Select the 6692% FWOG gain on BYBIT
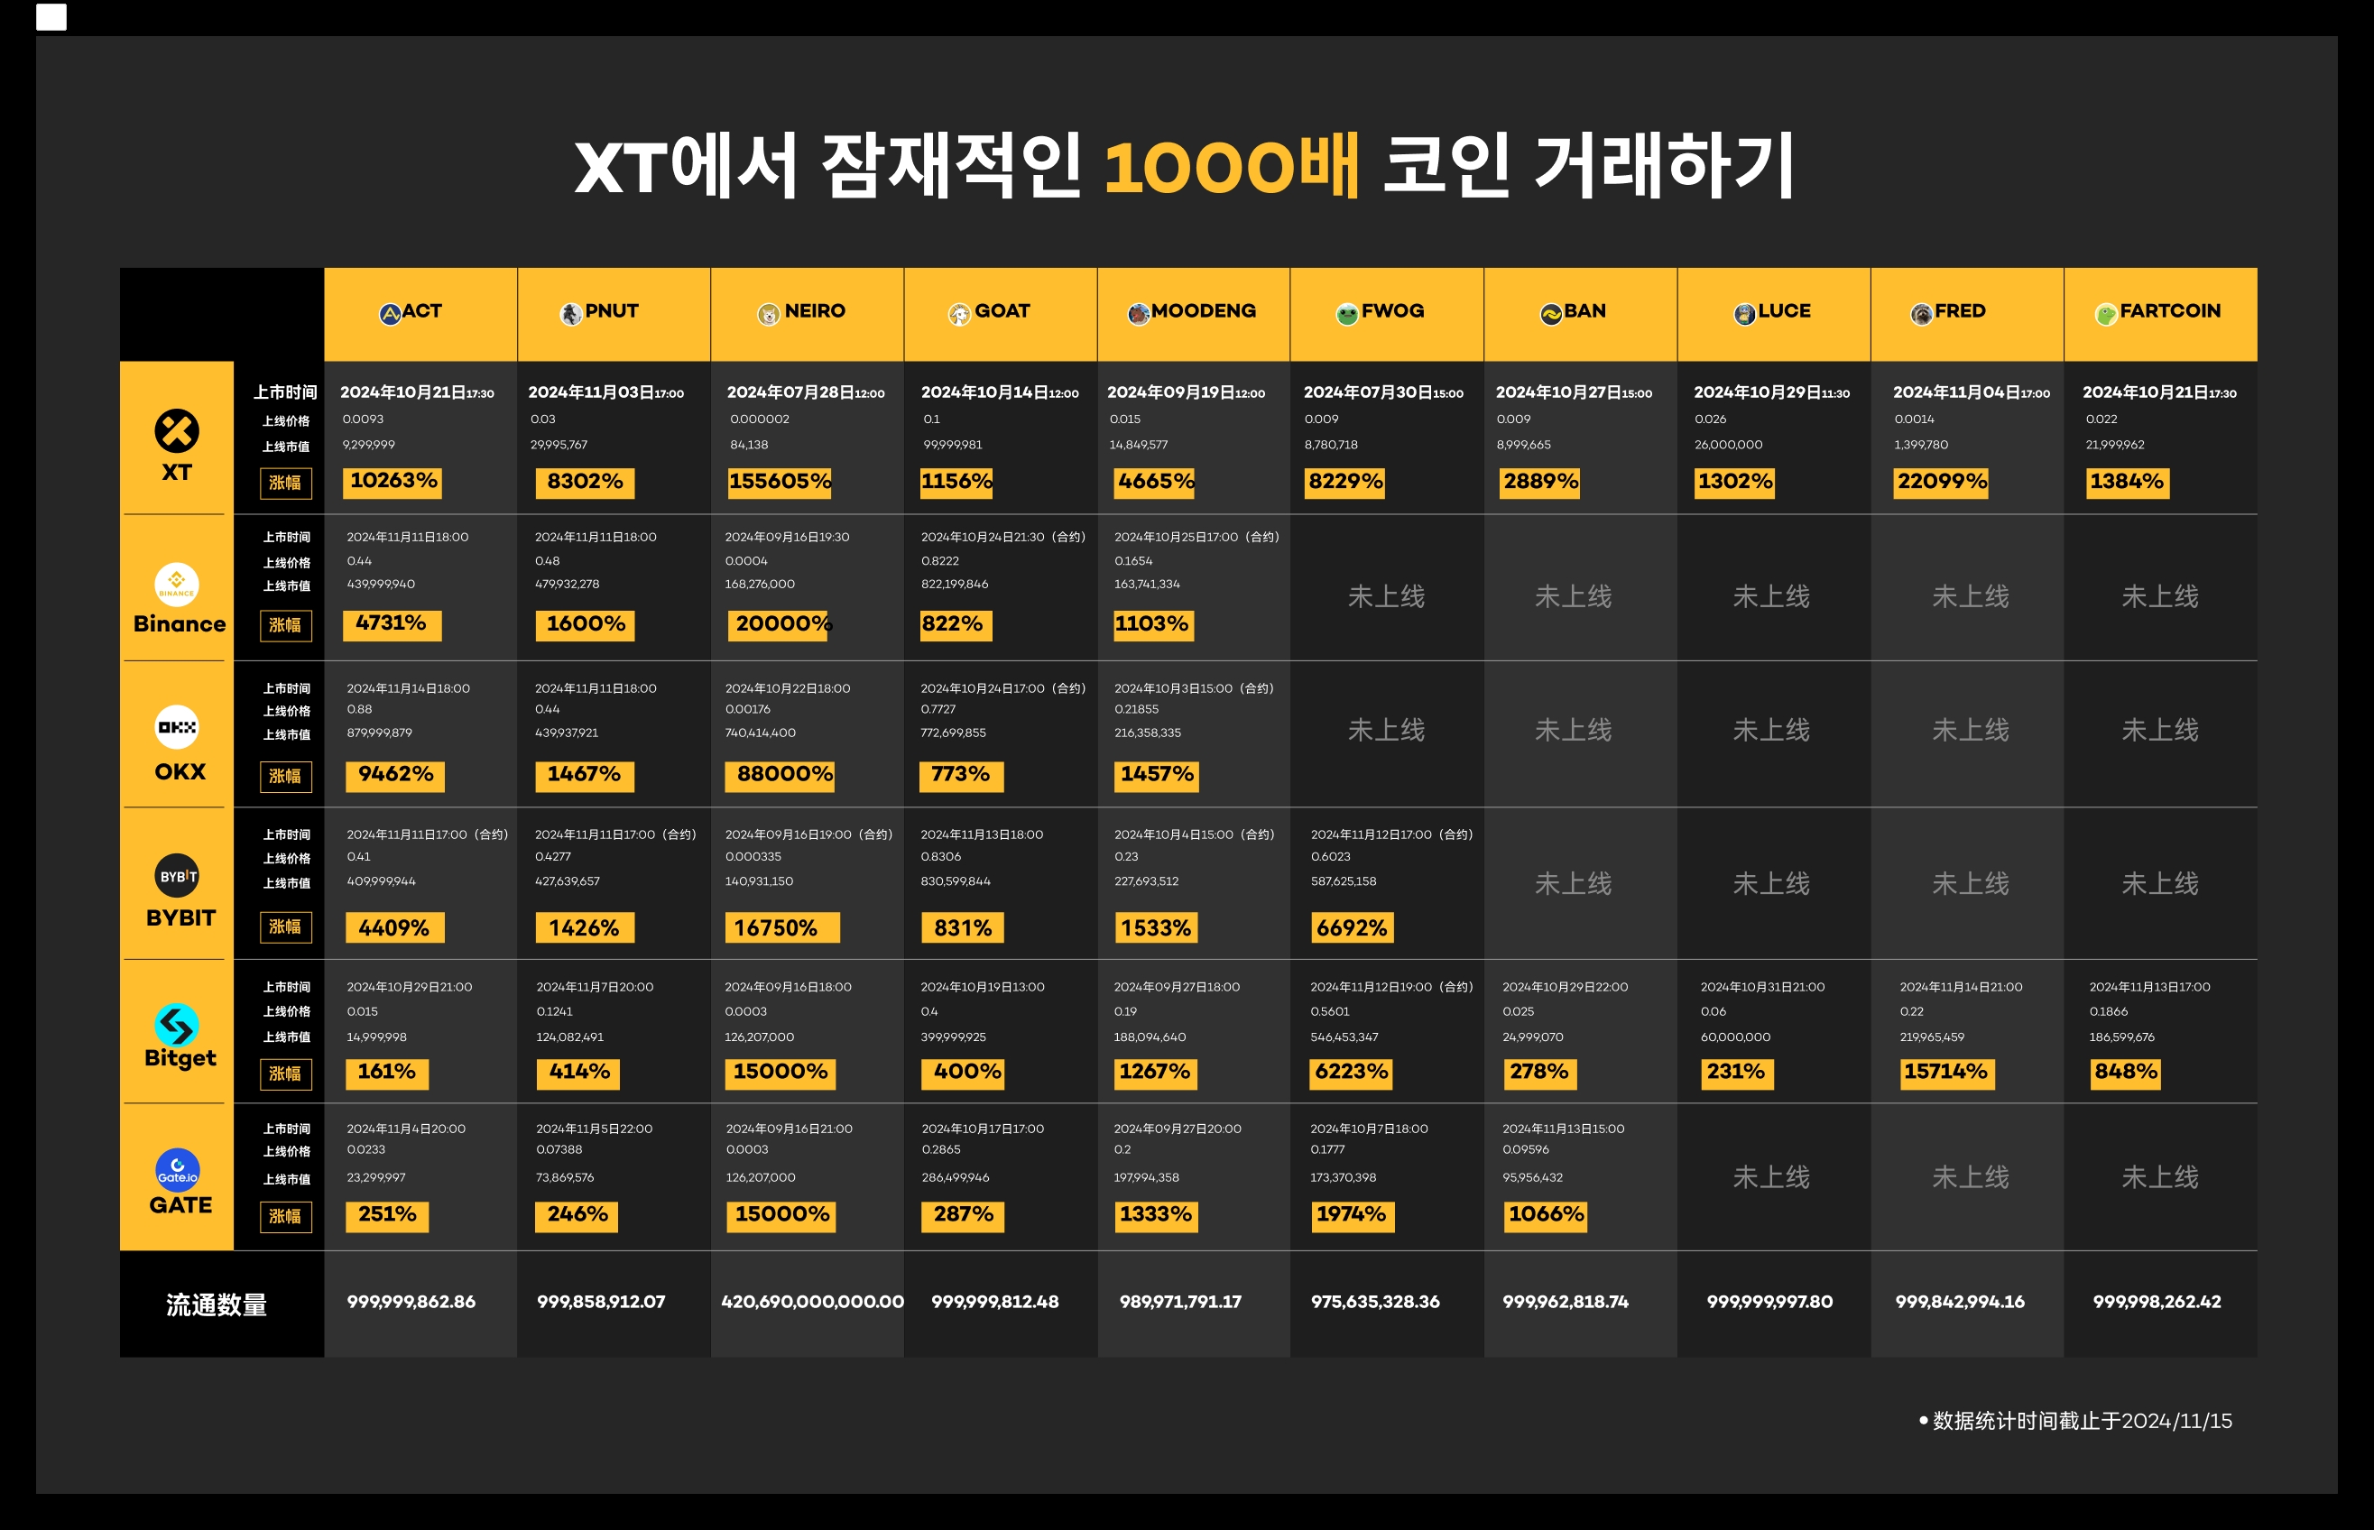This screenshot has height=1530, width=2374. [1352, 928]
